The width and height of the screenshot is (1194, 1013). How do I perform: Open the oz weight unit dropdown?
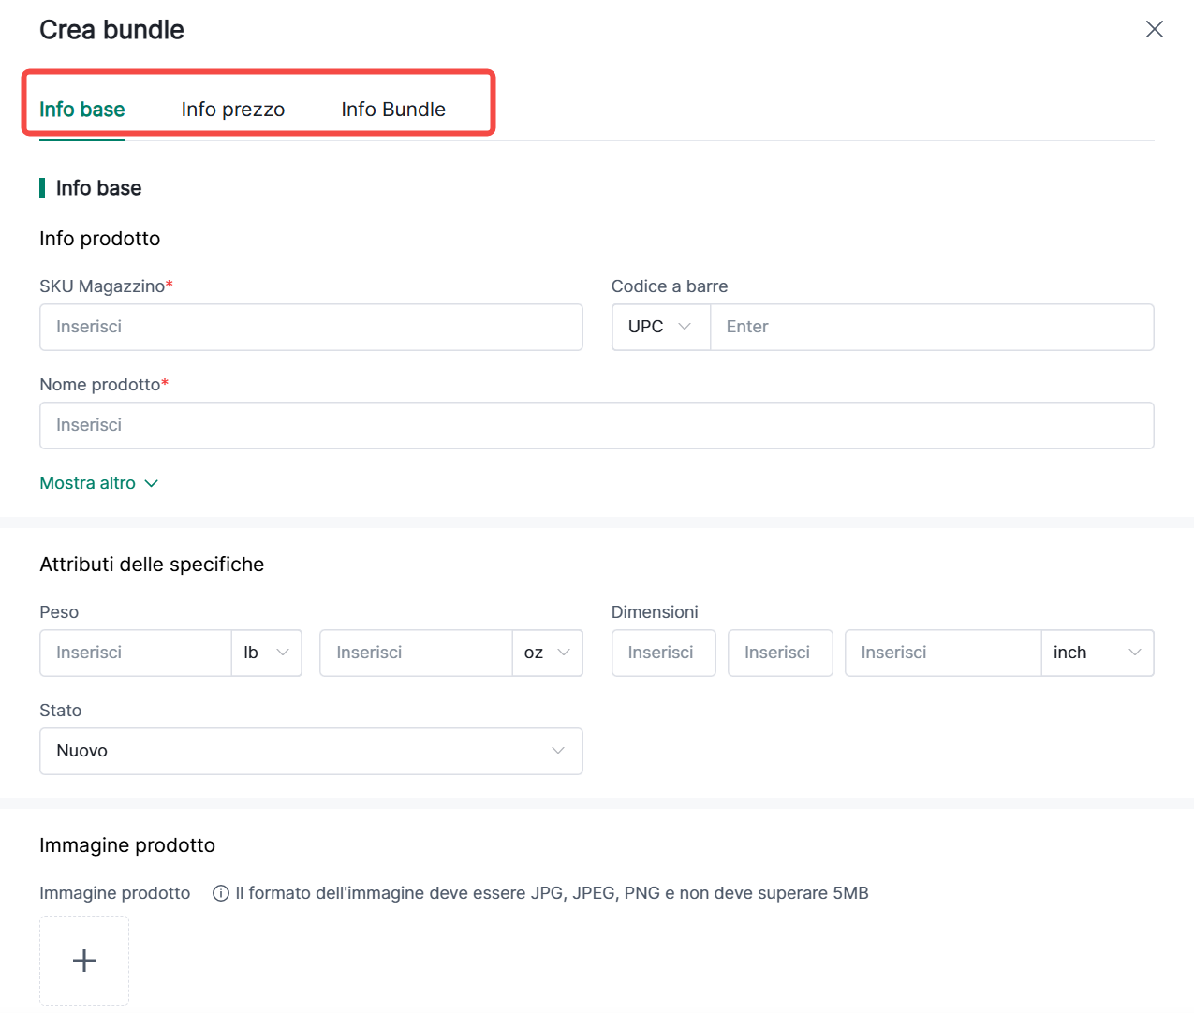pyautogui.click(x=547, y=653)
